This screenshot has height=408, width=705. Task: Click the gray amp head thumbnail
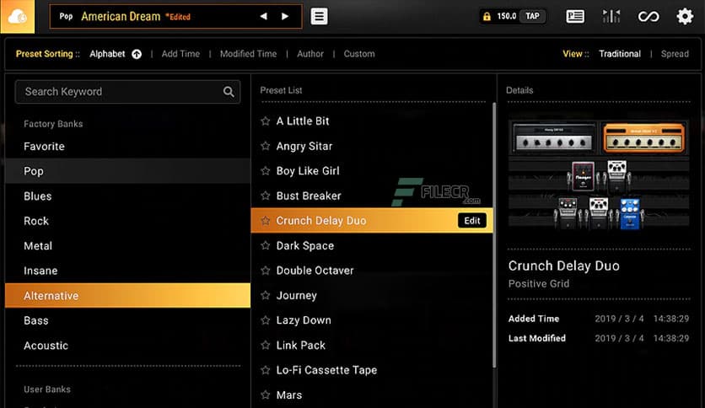(x=554, y=137)
